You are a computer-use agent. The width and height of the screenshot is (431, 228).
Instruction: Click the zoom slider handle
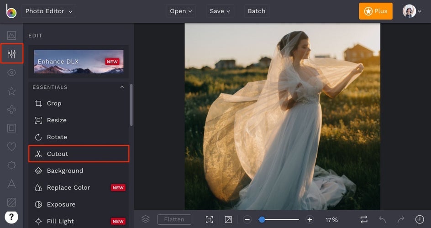pyautogui.click(x=262, y=219)
